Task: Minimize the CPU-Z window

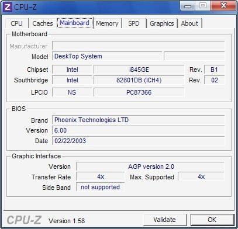Action: (x=188, y=6)
